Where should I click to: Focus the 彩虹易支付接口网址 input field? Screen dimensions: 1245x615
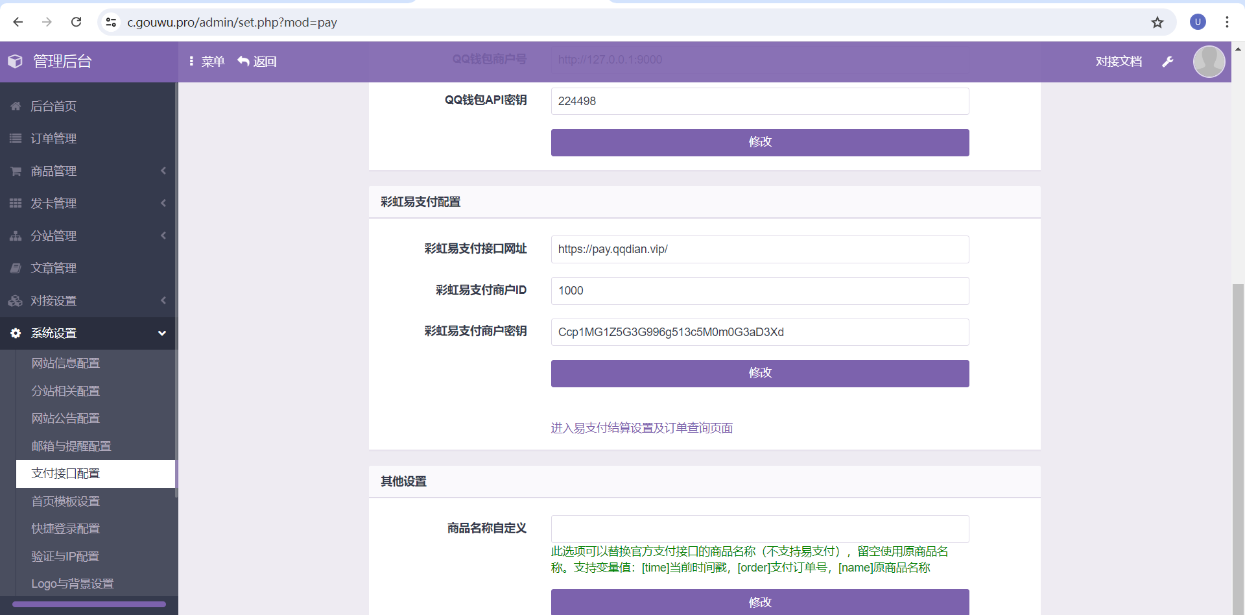(x=760, y=249)
